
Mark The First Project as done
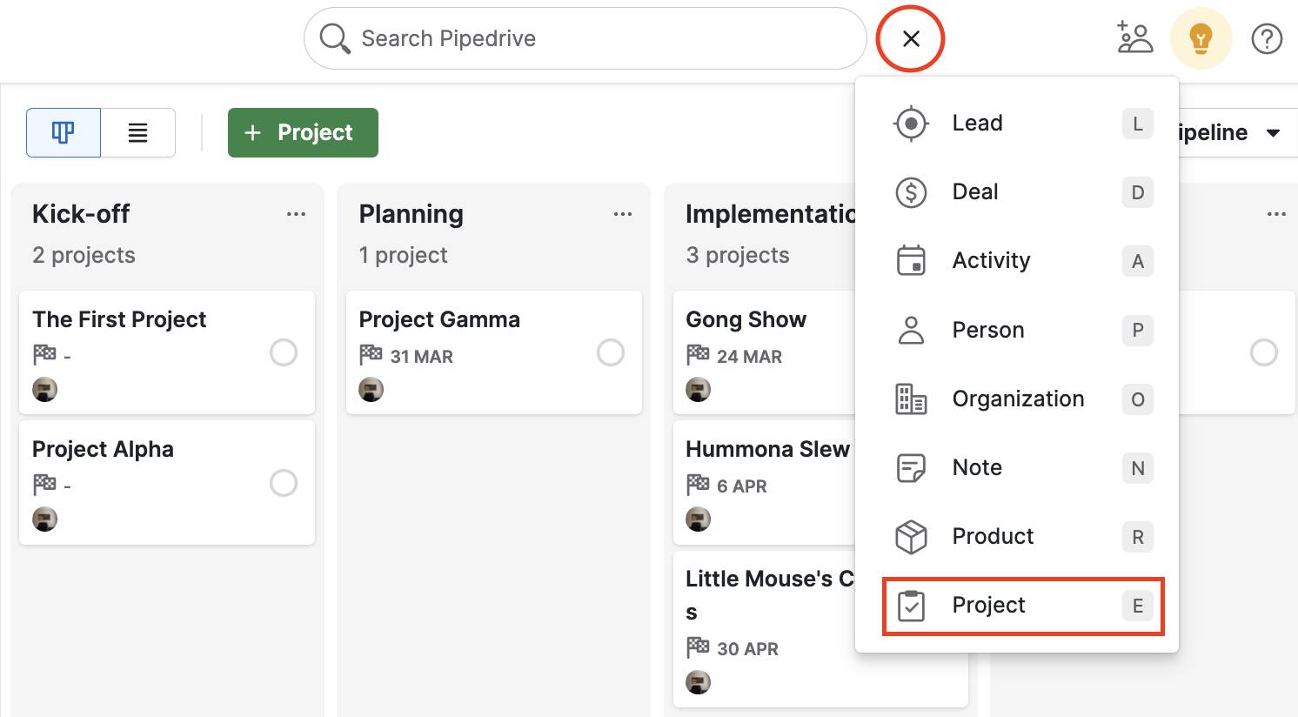(284, 352)
